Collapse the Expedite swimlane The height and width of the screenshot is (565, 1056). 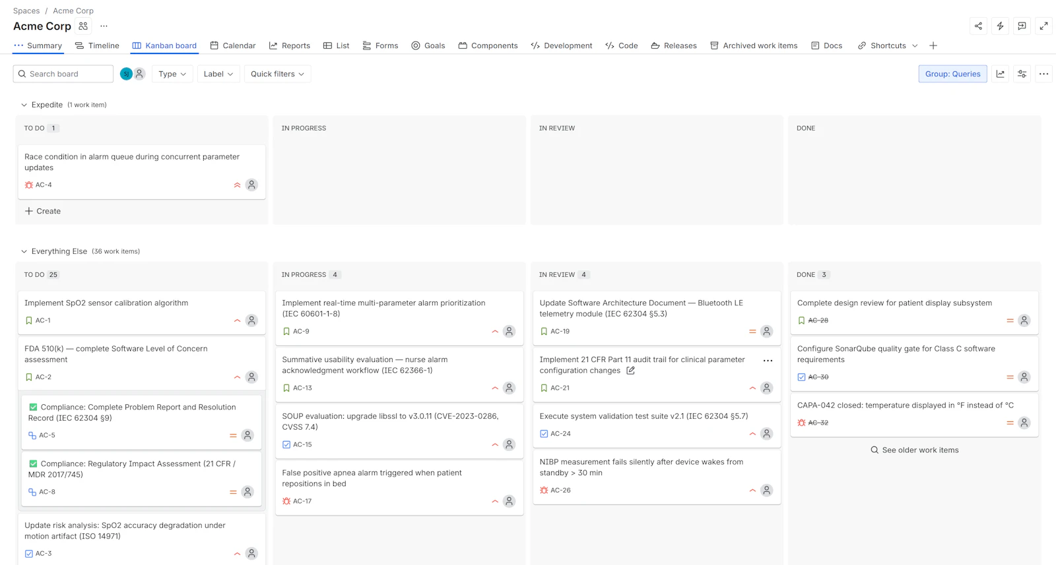[24, 105]
